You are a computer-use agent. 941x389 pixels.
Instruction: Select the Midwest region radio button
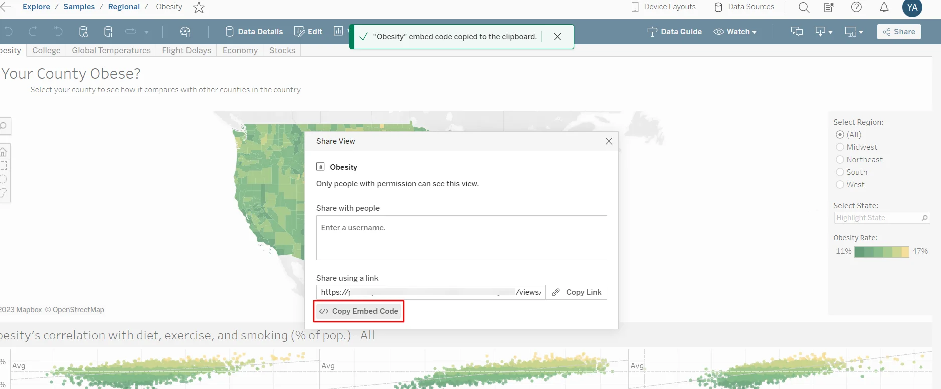tap(840, 147)
